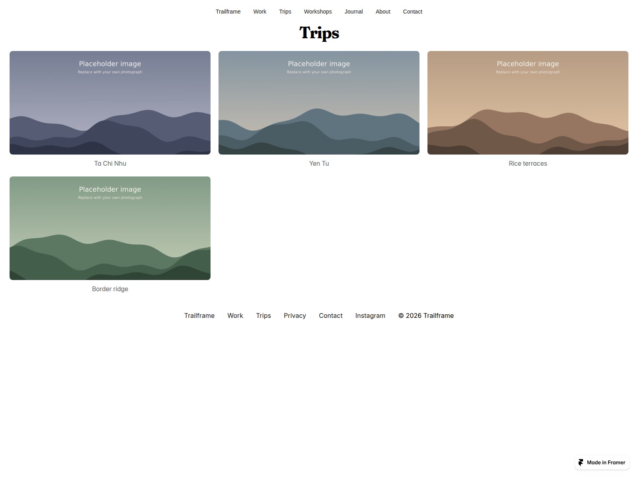Open Work from the footer links
Image resolution: width=638 pixels, height=478 pixels.
pyautogui.click(x=235, y=315)
